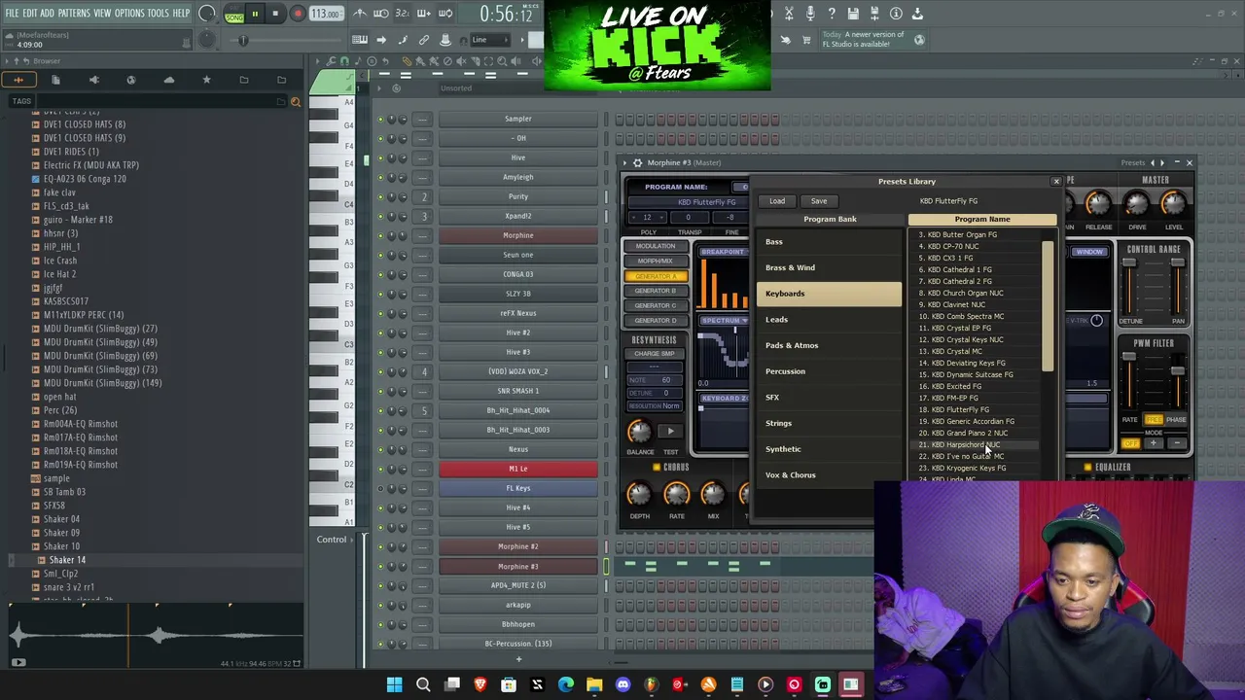Open the view piano roll keyboard icon

point(360,40)
